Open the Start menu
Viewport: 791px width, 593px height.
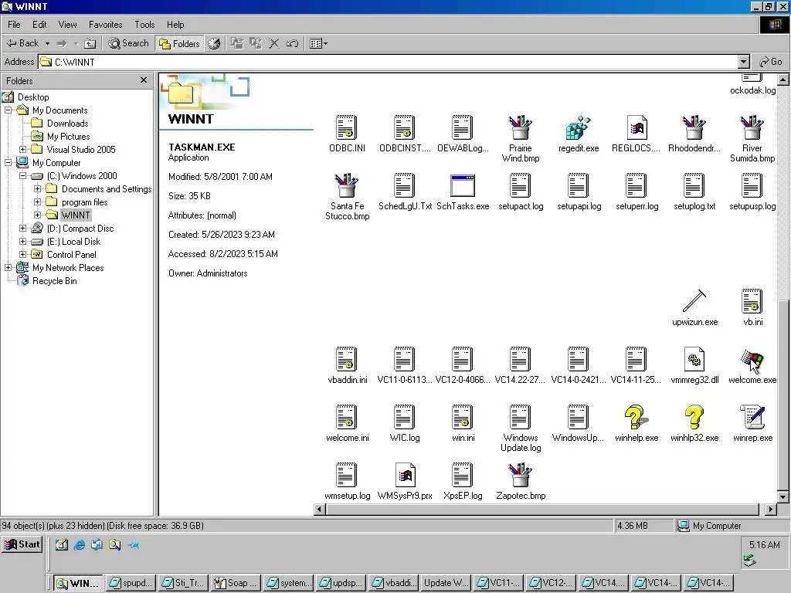click(x=22, y=544)
